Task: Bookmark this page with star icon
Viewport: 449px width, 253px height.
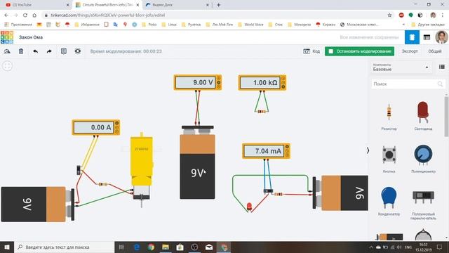Action: coord(389,15)
